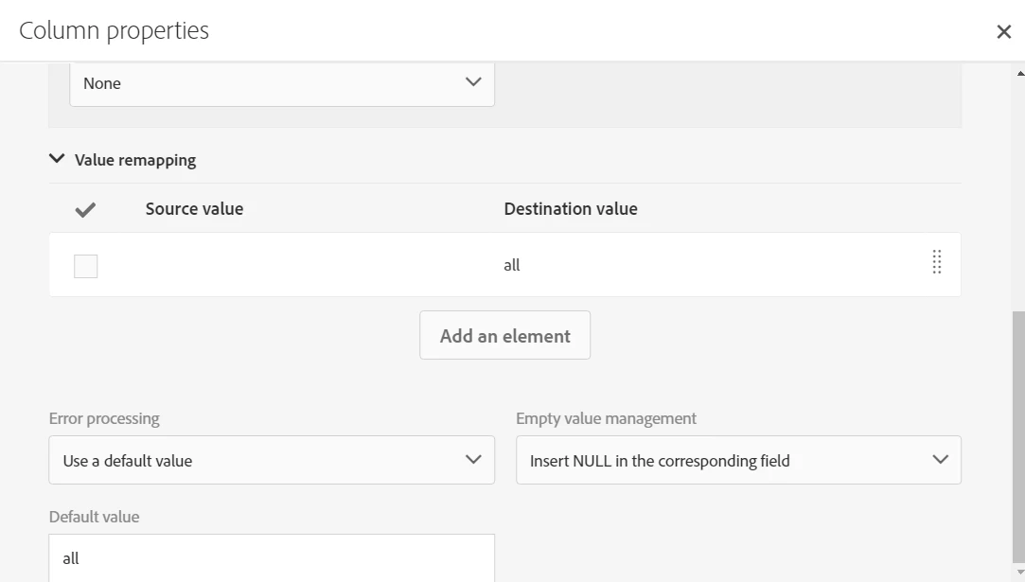1025x582 pixels.
Task: Open the dropdown showing None
Action: coord(282,83)
